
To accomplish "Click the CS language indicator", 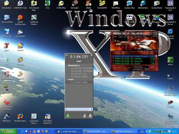I will click(x=142, y=131).
